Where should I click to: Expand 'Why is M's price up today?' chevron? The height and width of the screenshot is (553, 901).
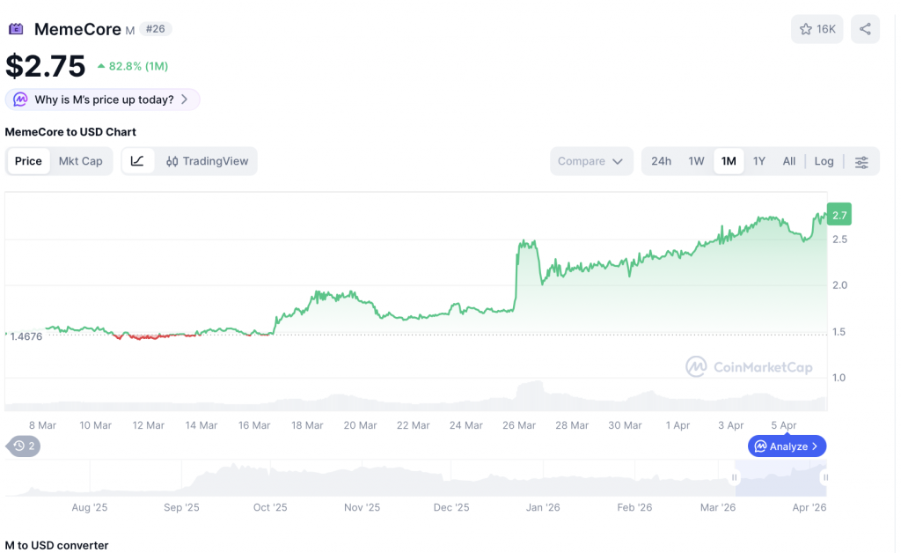point(184,100)
